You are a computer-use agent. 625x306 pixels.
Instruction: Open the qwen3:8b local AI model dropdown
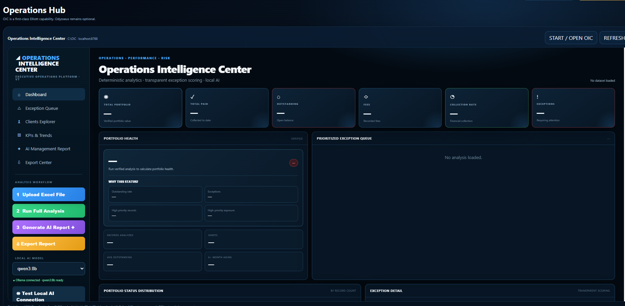tap(49, 269)
